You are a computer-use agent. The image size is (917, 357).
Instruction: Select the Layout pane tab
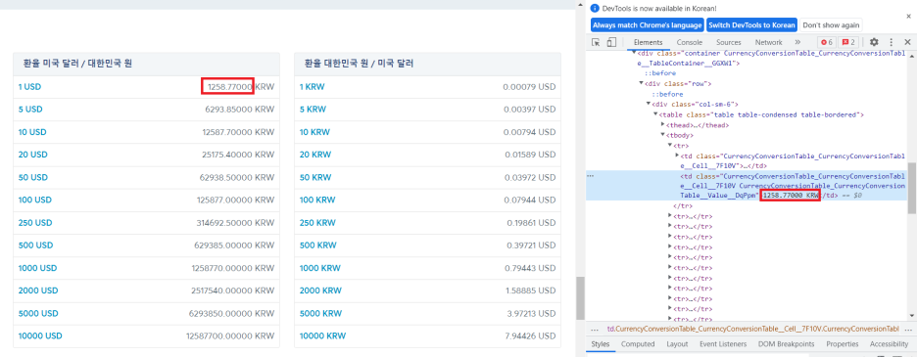click(677, 344)
